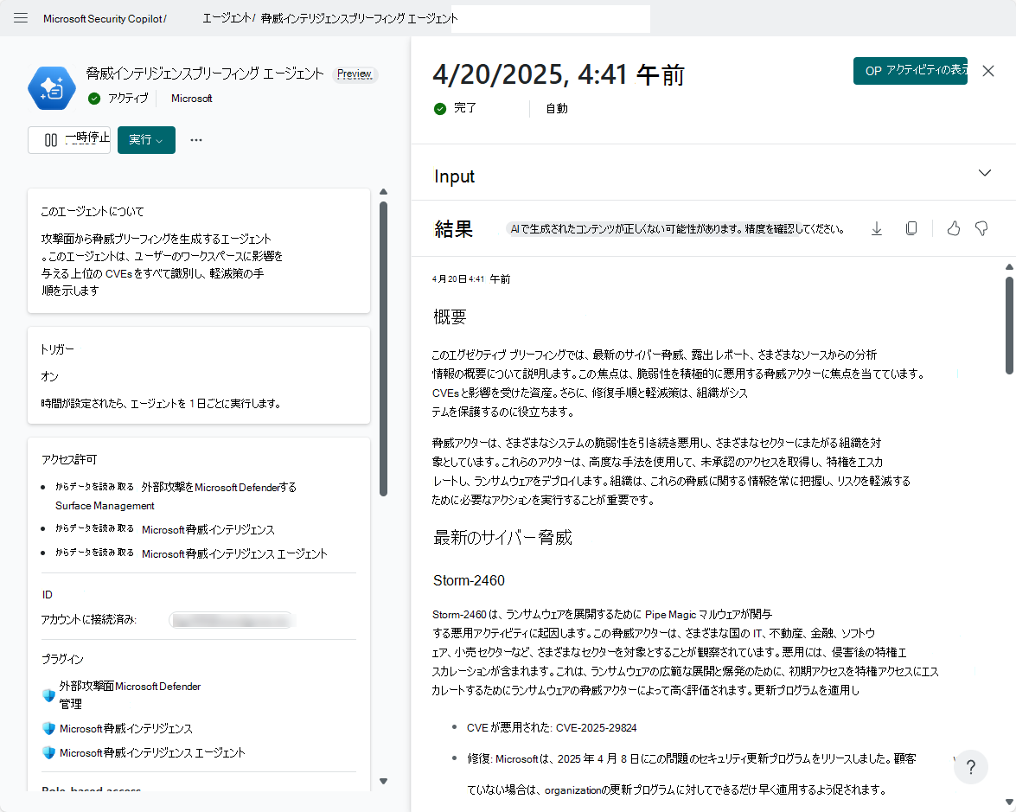The height and width of the screenshot is (812, 1016).
Task: Click the Microsoft publisher label
Action: click(192, 99)
